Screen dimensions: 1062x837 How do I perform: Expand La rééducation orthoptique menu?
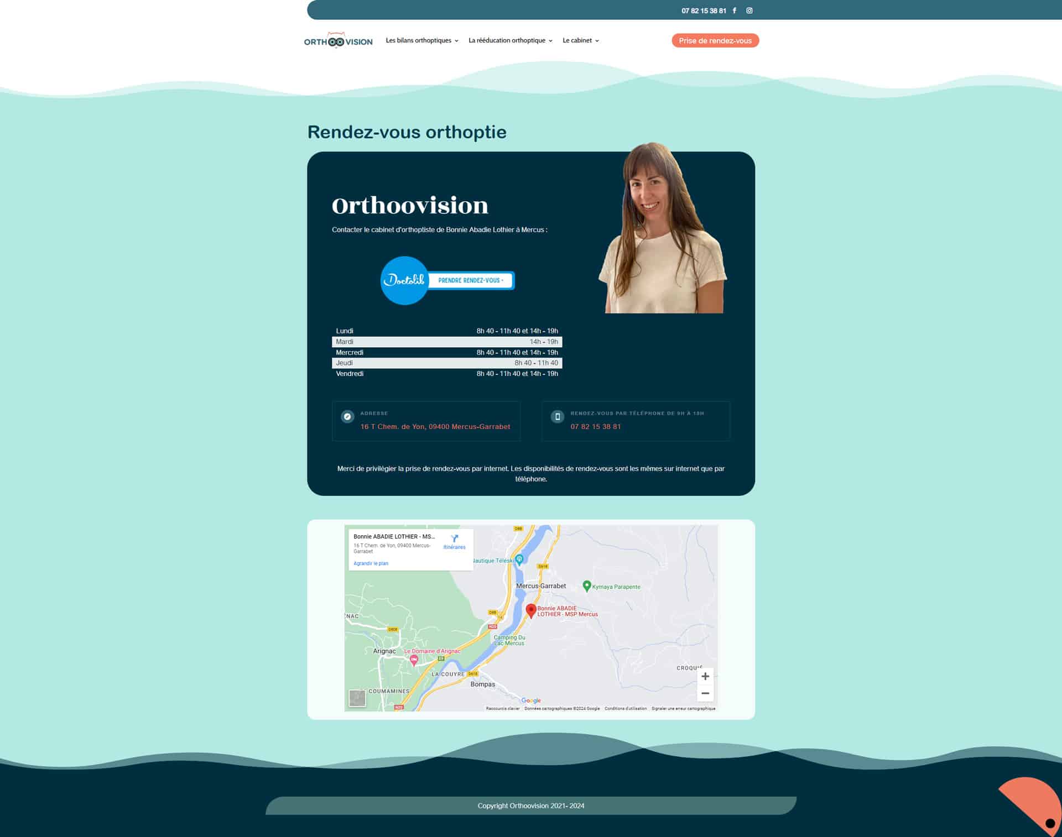[510, 40]
